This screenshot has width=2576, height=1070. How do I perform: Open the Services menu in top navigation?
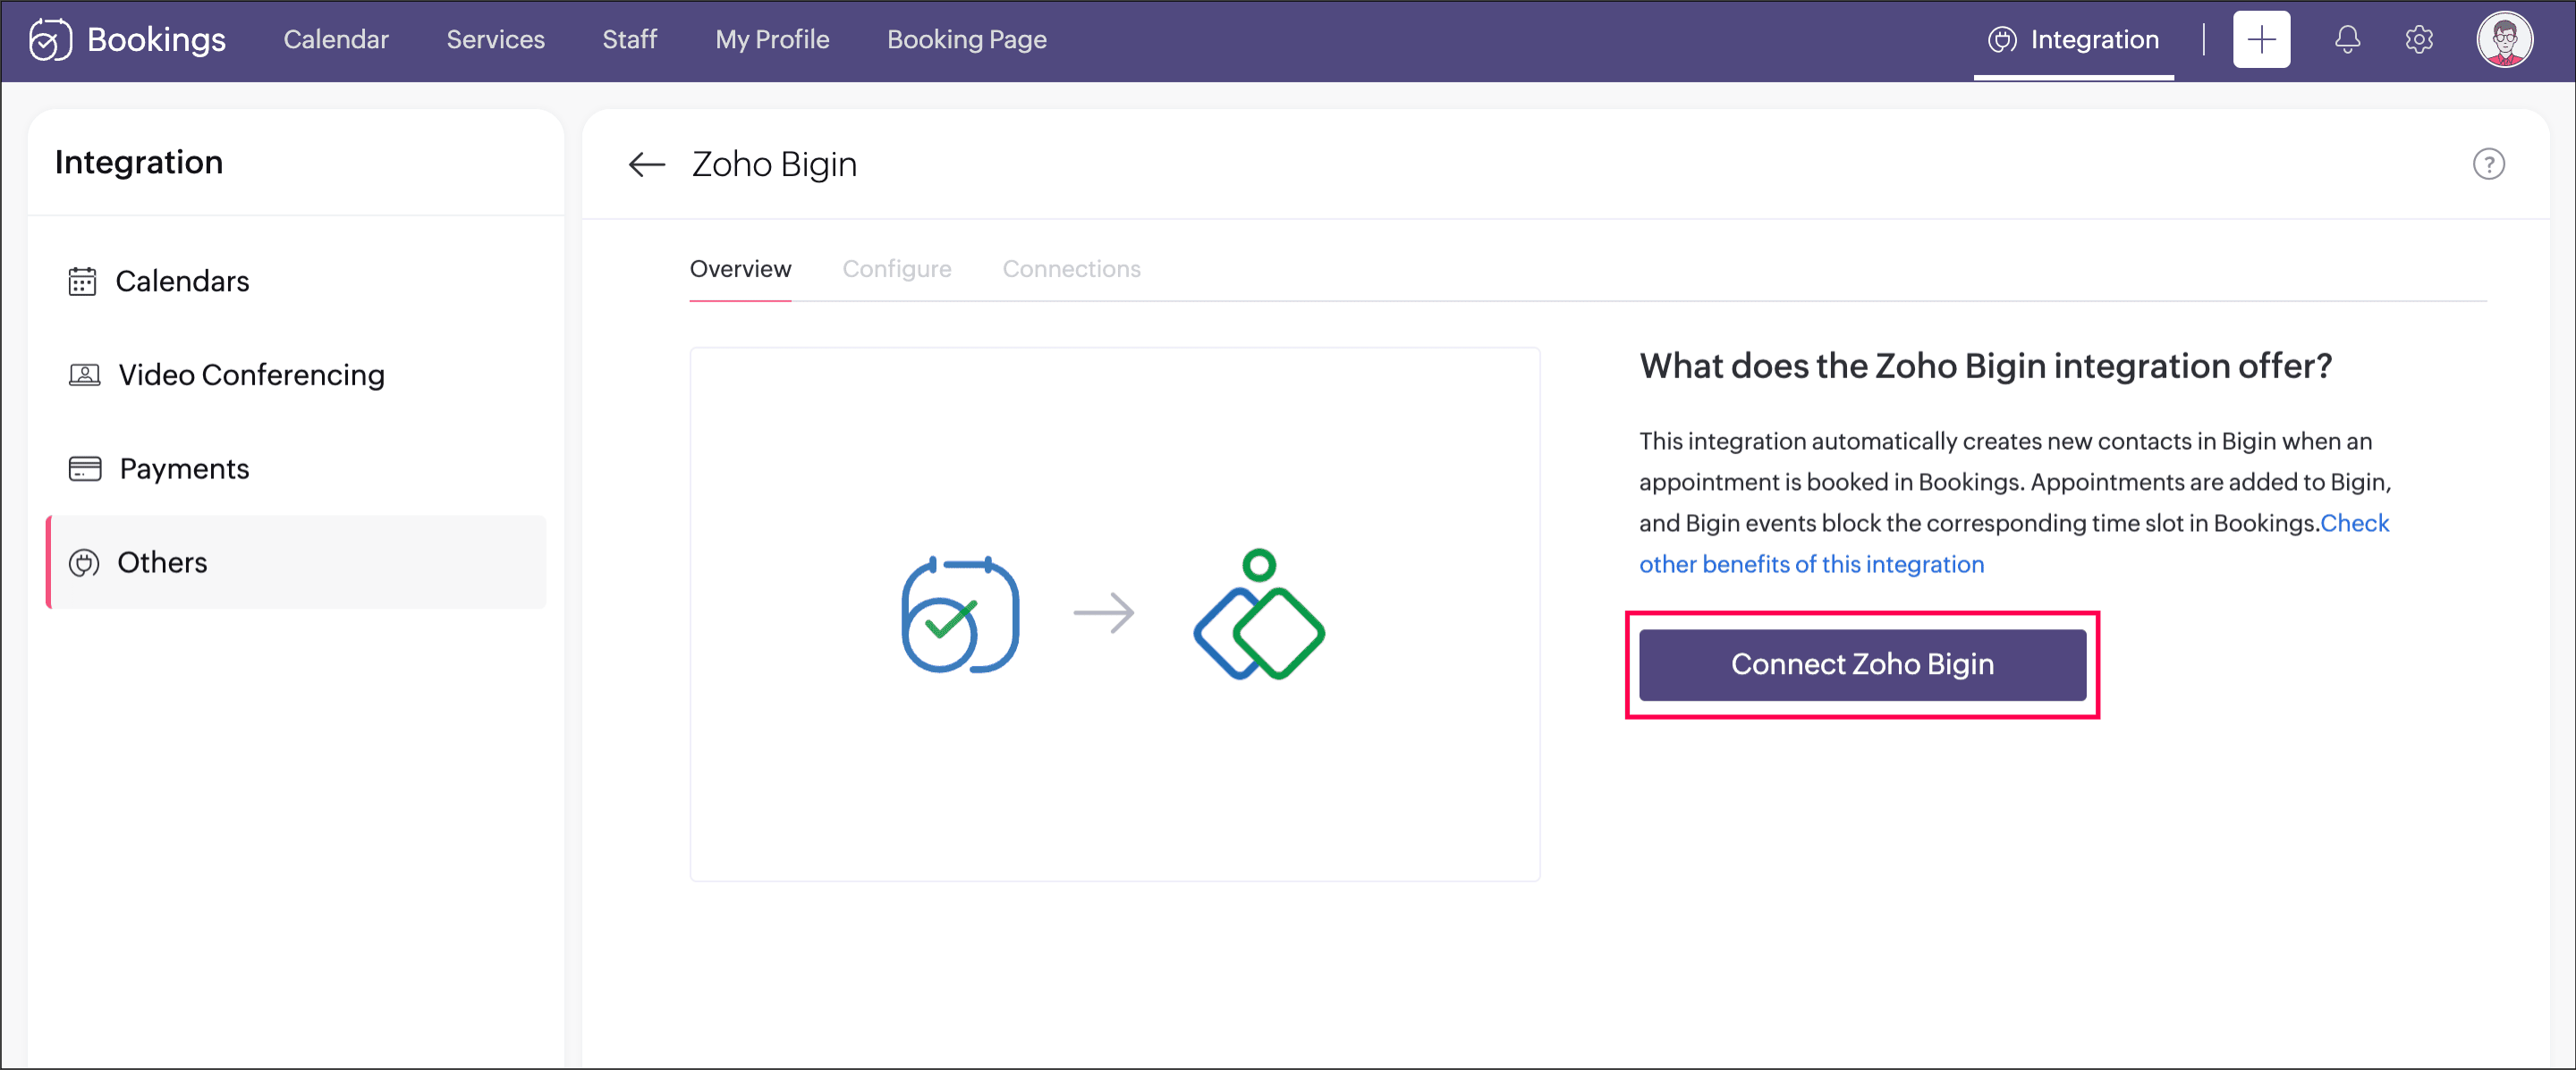click(495, 40)
